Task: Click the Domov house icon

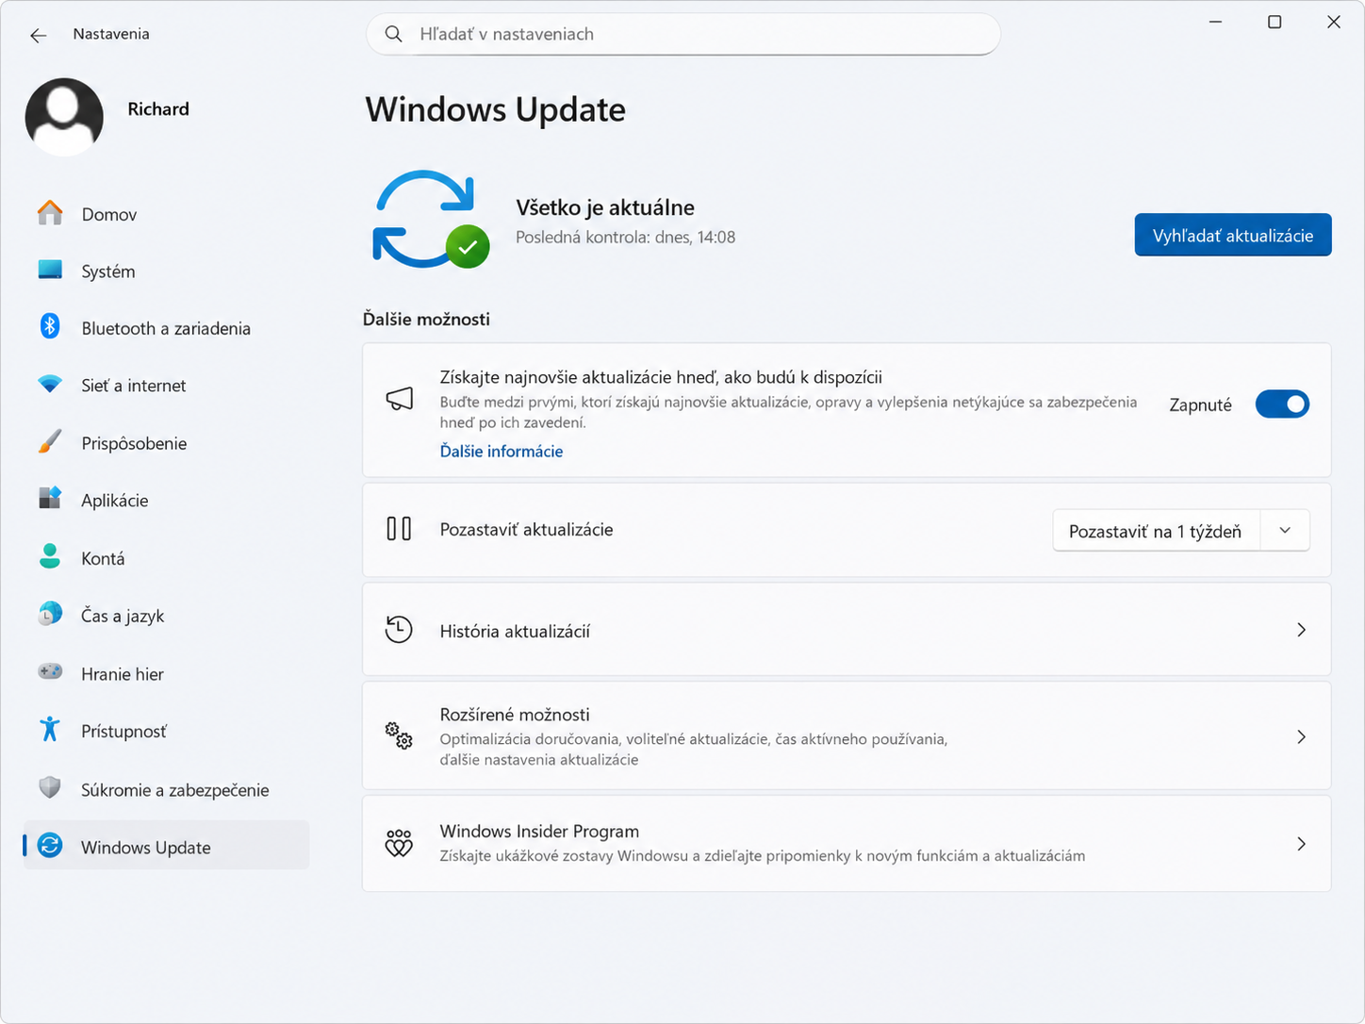Action: [50, 213]
